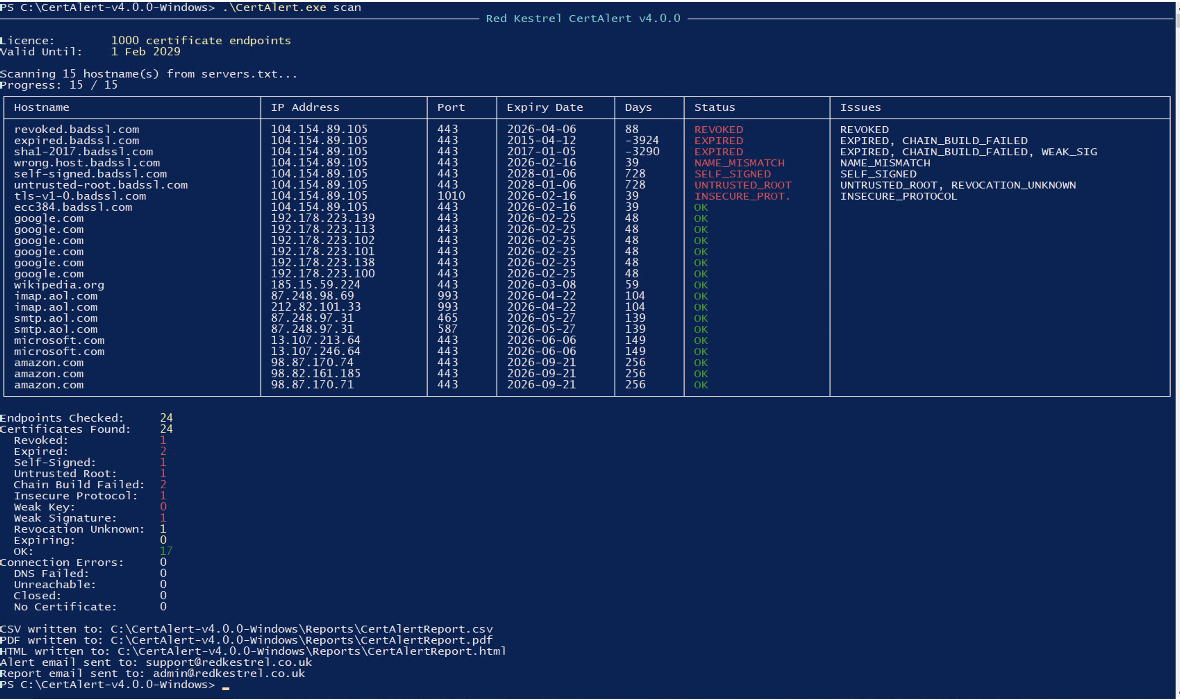Click the "Revocation Unknown:" summary label

(79, 529)
